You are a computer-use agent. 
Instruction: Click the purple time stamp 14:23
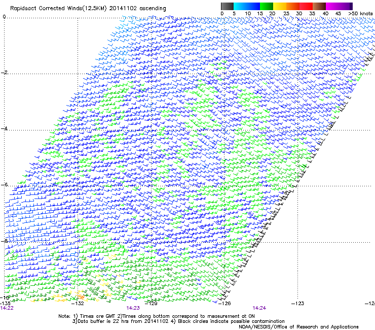[133, 308]
